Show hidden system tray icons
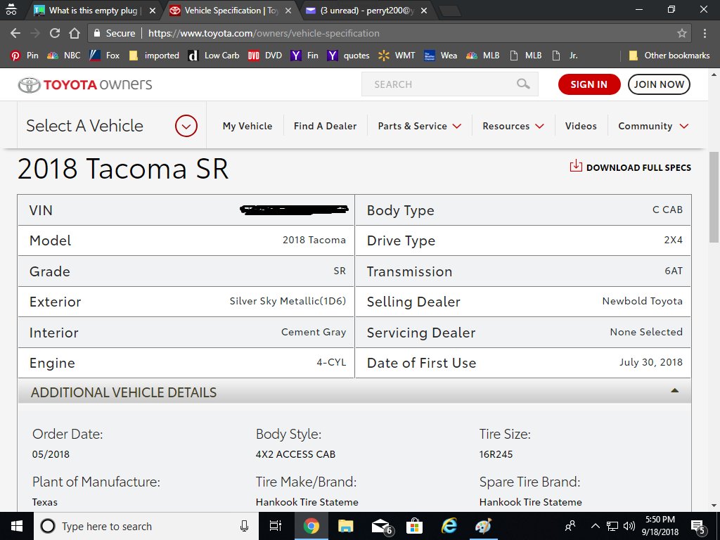The height and width of the screenshot is (540, 720). (595, 526)
